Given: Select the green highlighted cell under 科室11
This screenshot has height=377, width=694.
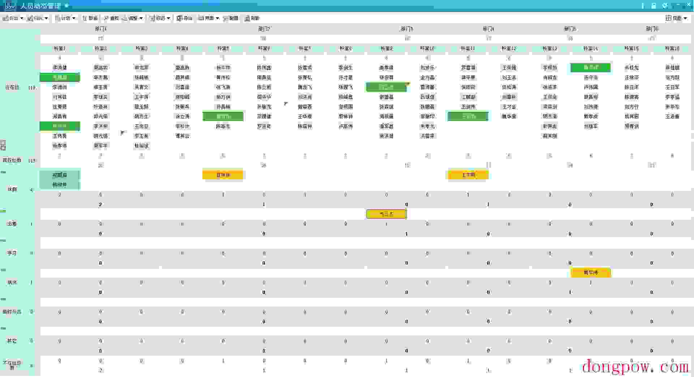Looking at the screenshot, I should click(x=468, y=116).
